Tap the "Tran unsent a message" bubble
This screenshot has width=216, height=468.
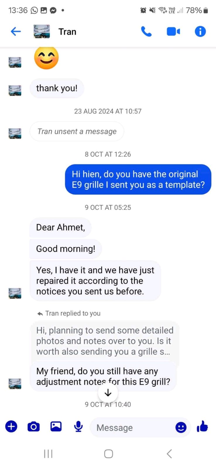[77, 131]
